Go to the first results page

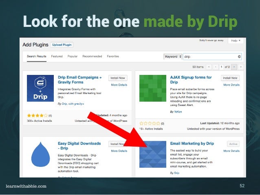pyautogui.click(x=209, y=67)
